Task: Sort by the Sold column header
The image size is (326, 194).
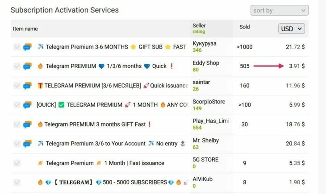Action: point(245,27)
